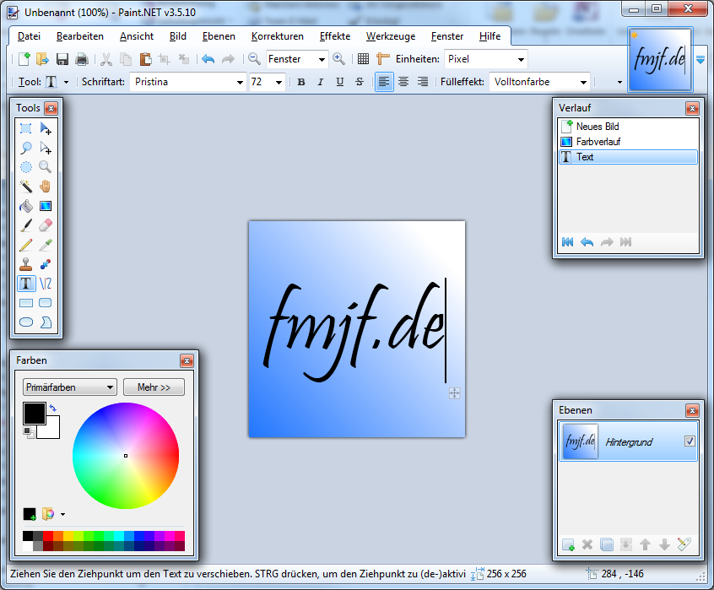Add a new layer in Ebenen panel

coord(568,544)
